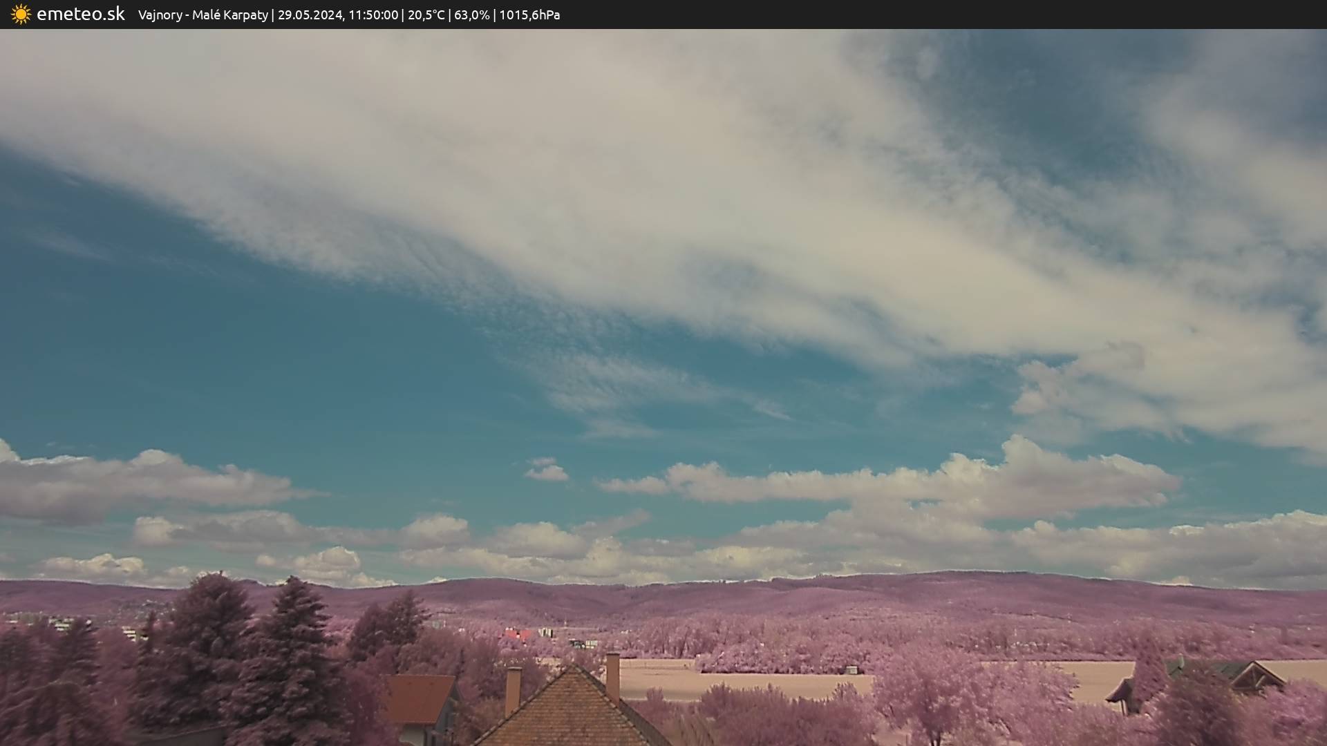Click the Vajnory - Malé Karpaty location label
Screen dimensions: 1327x746
pyautogui.click(x=203, y=15)
